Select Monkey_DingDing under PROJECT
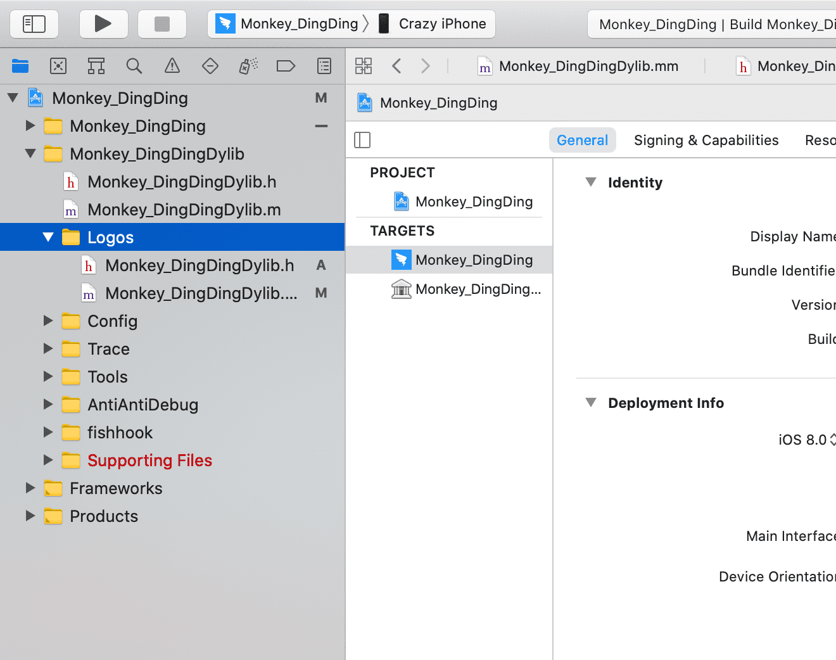Image resolution: width=836 pixels, height=660 pixels. pos(449,201)
